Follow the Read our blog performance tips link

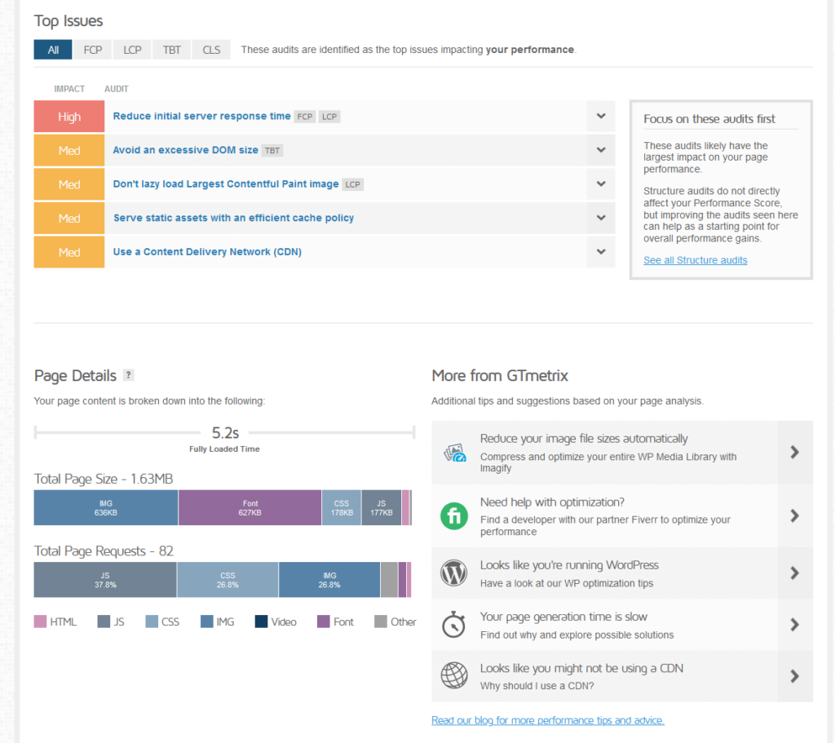(547, 720)
